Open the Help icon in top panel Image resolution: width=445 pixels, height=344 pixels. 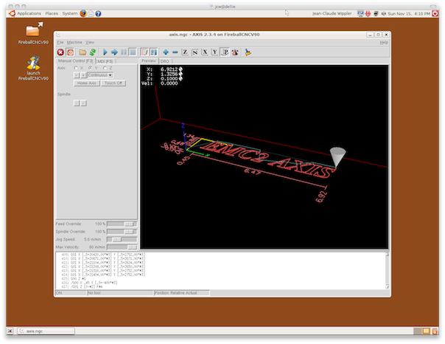click(x=98, y=13)
